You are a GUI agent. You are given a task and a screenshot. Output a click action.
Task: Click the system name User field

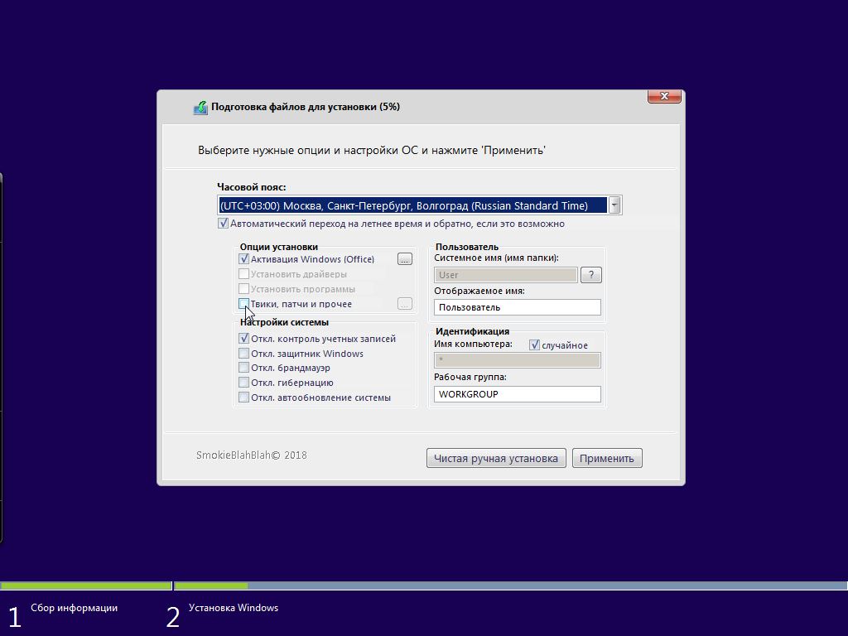click(506, 275)
